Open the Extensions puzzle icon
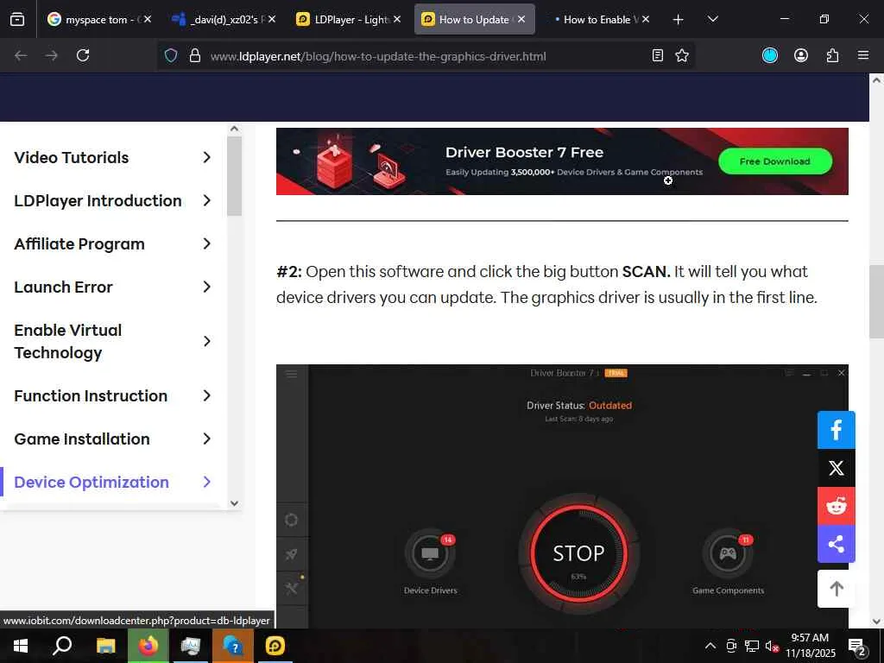 tap(832, 55)
